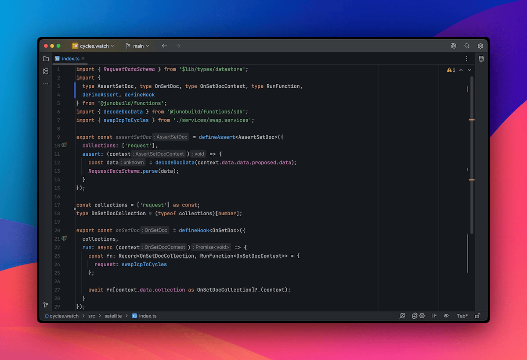The height and width of the screenshot is (360, 527).
Task: Open the Git tool window icon
Action: [x=46, y=305]
